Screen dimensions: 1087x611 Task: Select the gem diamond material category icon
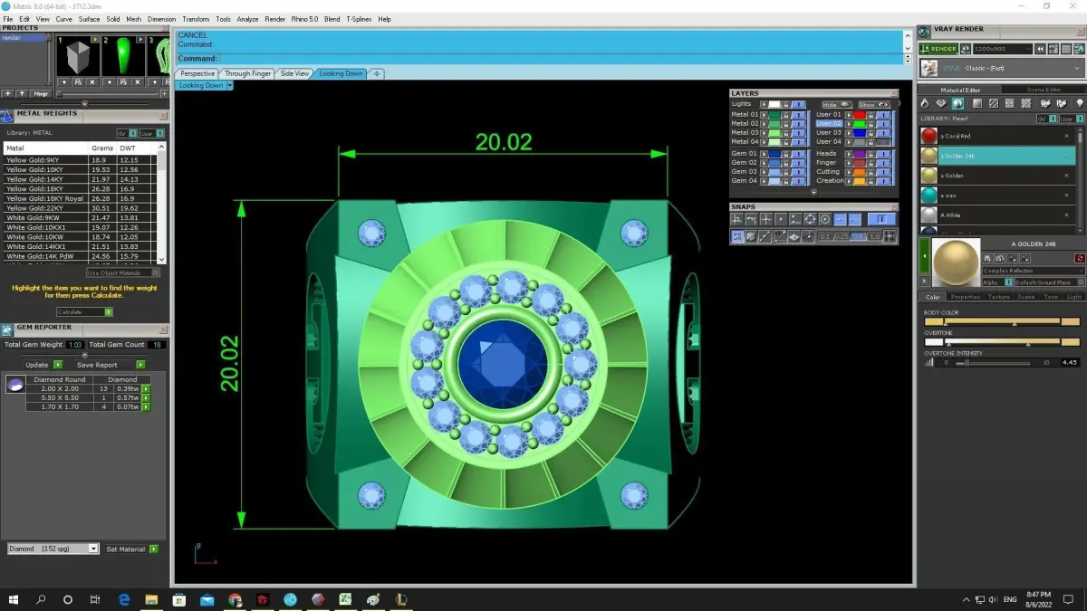tap(942, 104)
